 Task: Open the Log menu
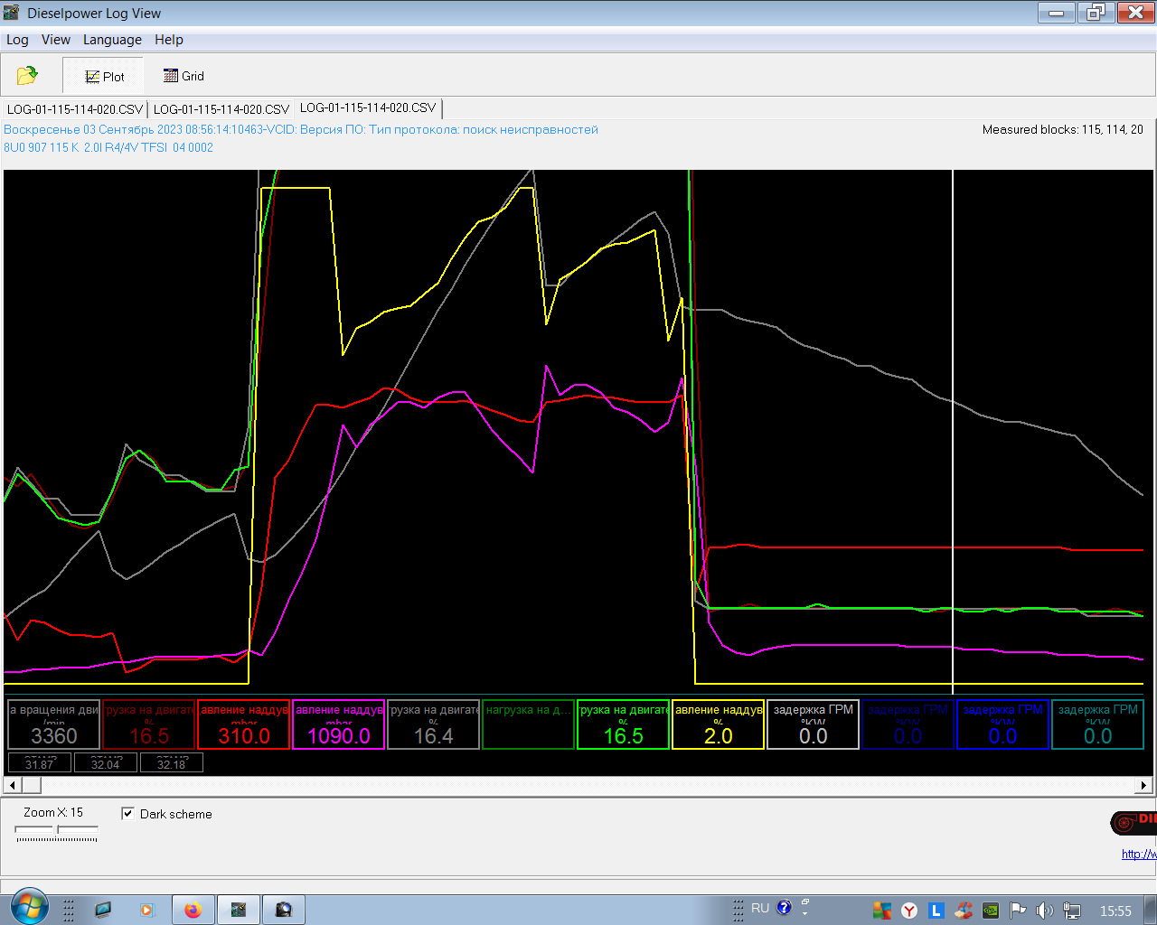17,40
